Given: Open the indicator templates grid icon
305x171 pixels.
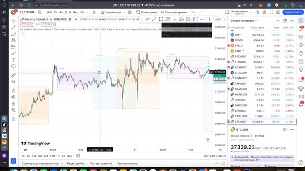Looking at the screenshot, I should (x=130, y=12).
